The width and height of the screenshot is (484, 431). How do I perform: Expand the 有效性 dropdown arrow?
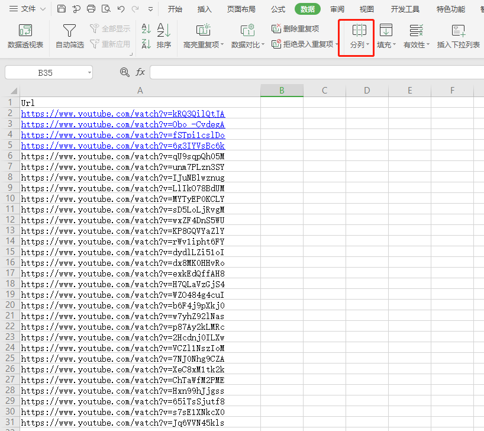click(x=428, y=45)
